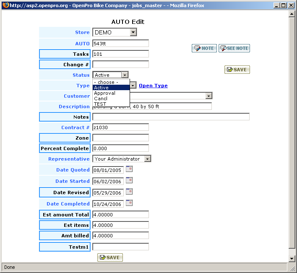Click the SEE NOTE button
The height and width of the screenshot is (273, 297).
(x=234, y=48)
